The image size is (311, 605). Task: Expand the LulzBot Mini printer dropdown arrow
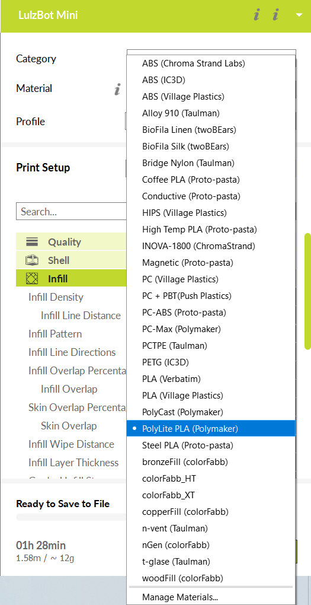299,15
